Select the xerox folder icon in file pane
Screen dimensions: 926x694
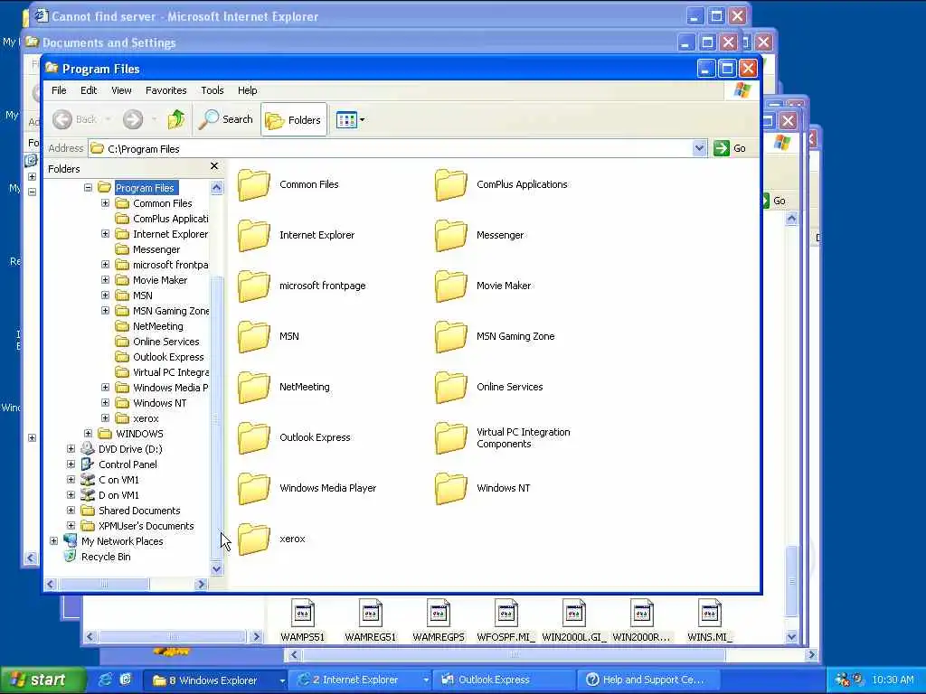coord(254,539)
